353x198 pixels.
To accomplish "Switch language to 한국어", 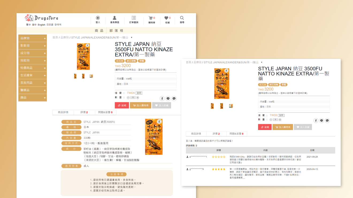I will (x=58, y=25).
